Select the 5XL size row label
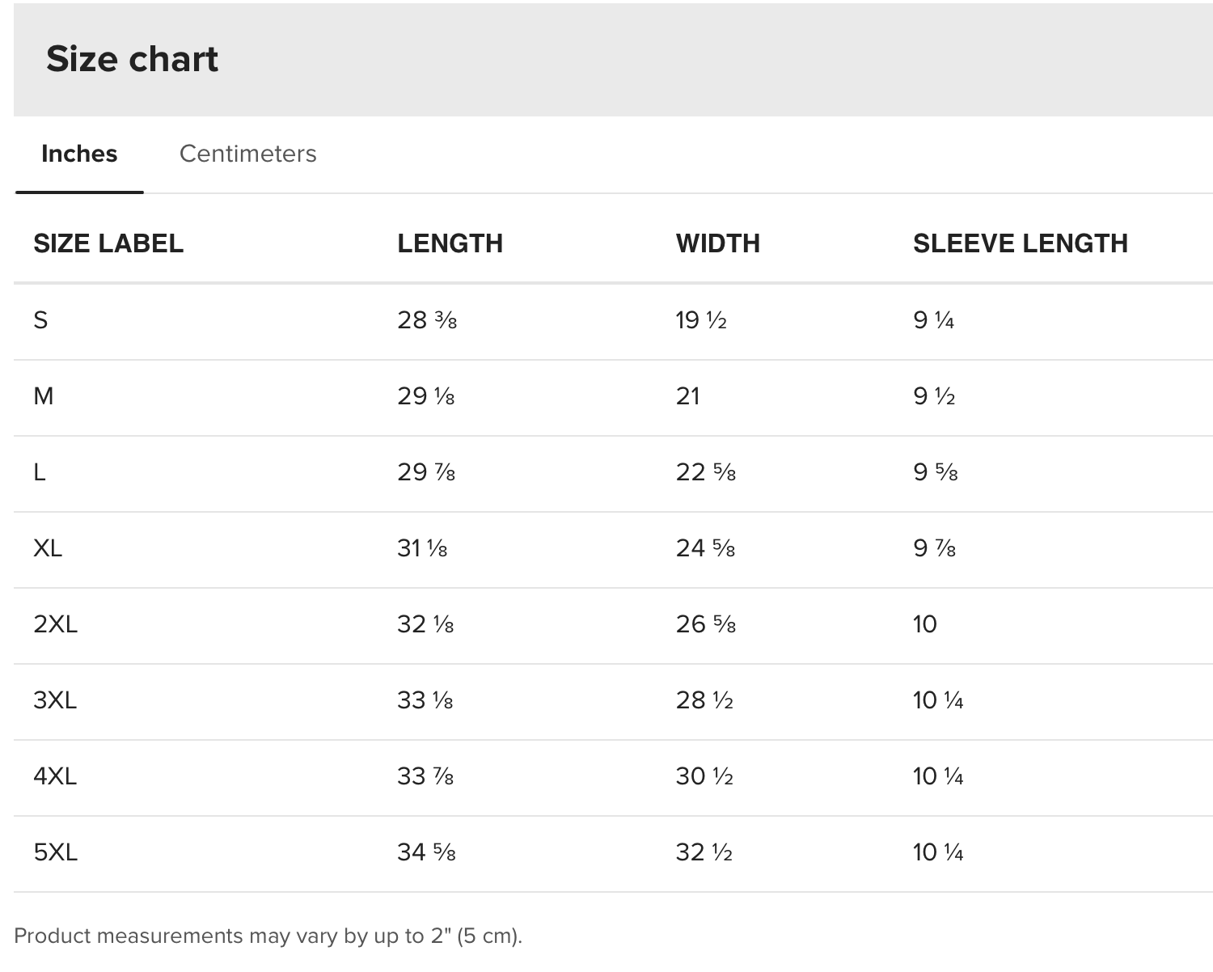This screenshot has height=972, width=1213. pos(56,852)
